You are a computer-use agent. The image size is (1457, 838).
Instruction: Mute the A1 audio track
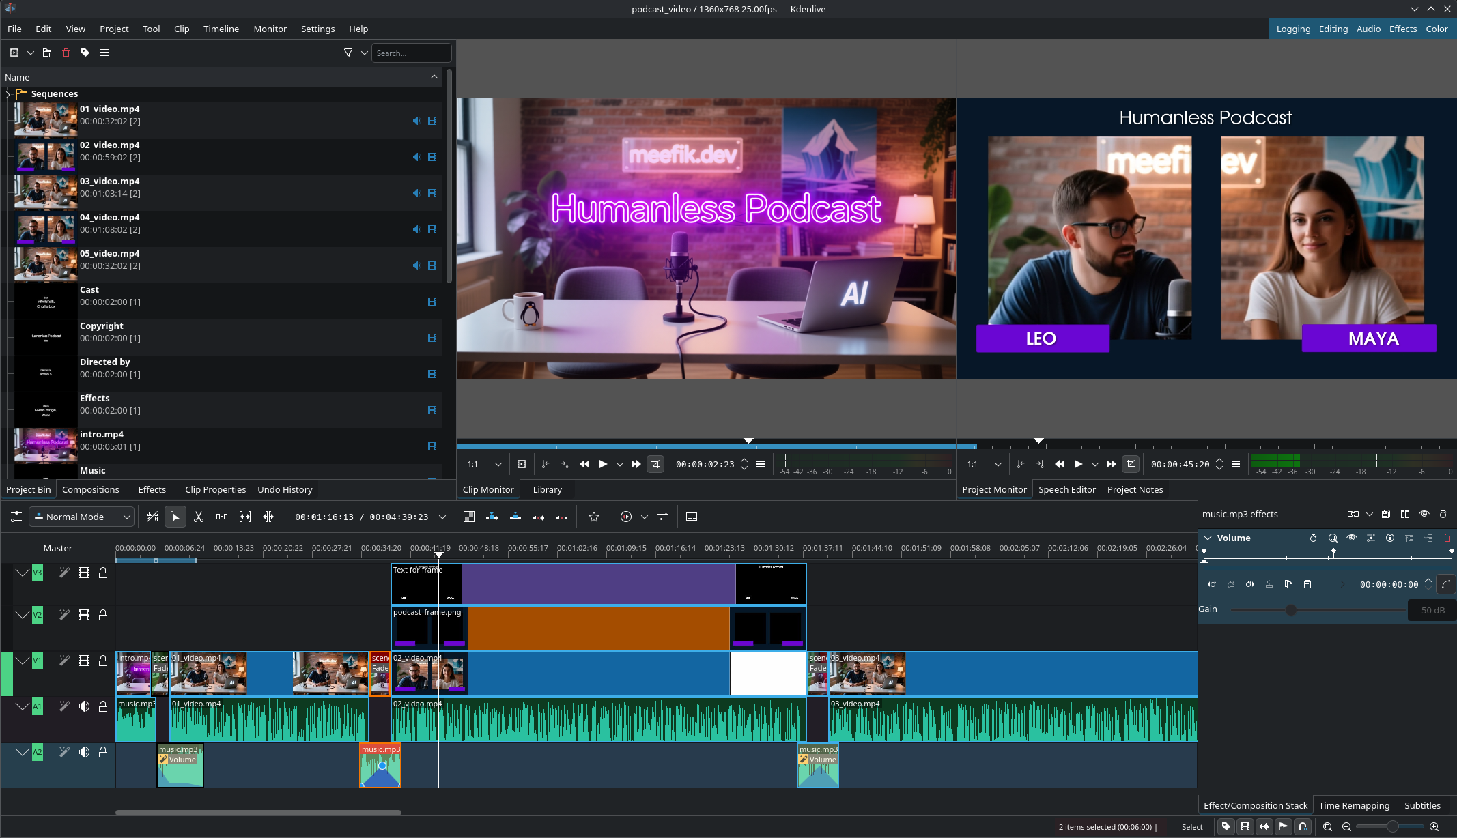84,706
